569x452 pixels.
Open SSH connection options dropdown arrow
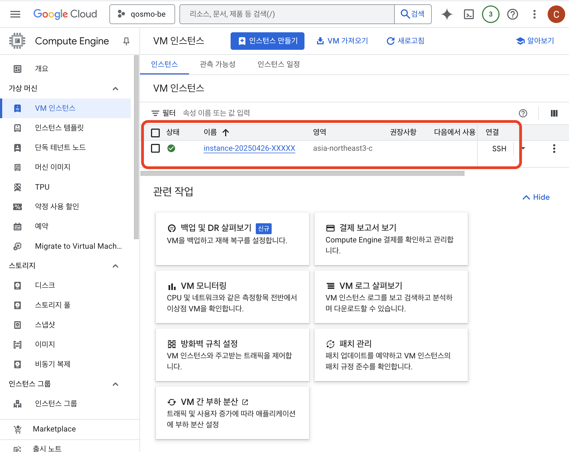(x=523, y=148)
